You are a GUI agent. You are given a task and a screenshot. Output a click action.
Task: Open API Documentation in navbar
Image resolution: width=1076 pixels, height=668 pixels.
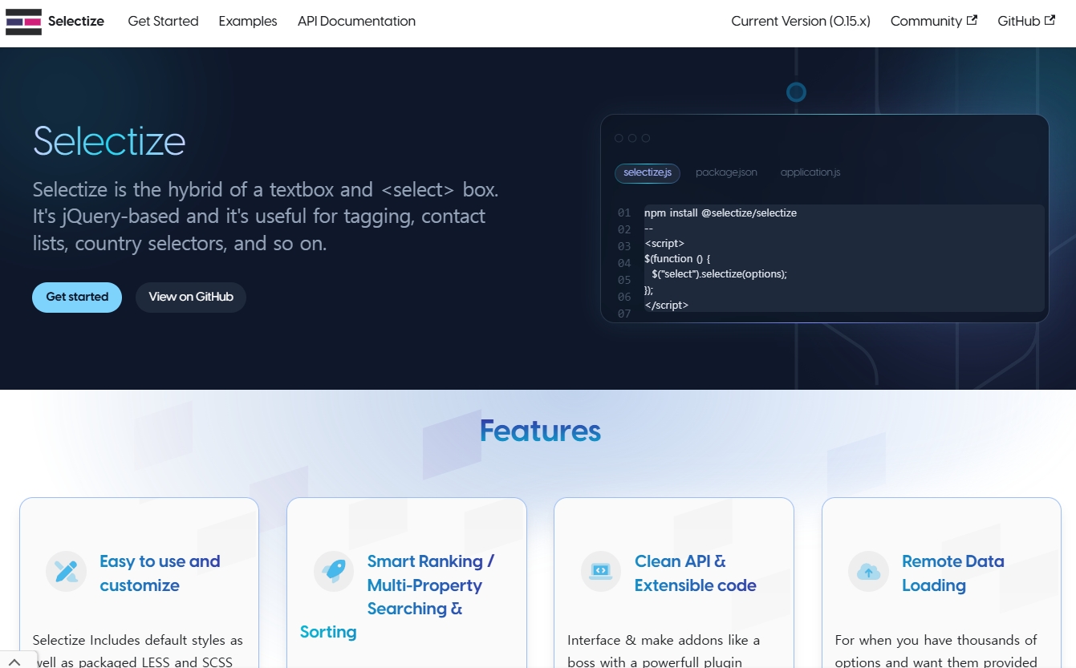[356, 22]
